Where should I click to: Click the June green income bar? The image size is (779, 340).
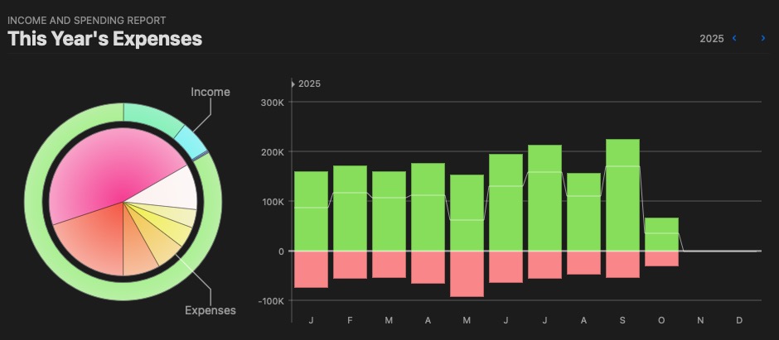[506, 203]
